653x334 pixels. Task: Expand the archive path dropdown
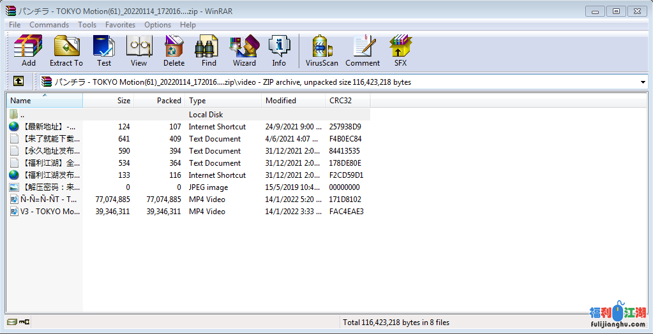pyautogui.click(x=642, y=82)
